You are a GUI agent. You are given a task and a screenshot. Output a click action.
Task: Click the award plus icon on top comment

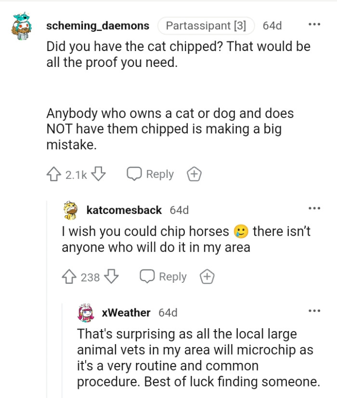[194, 173]
